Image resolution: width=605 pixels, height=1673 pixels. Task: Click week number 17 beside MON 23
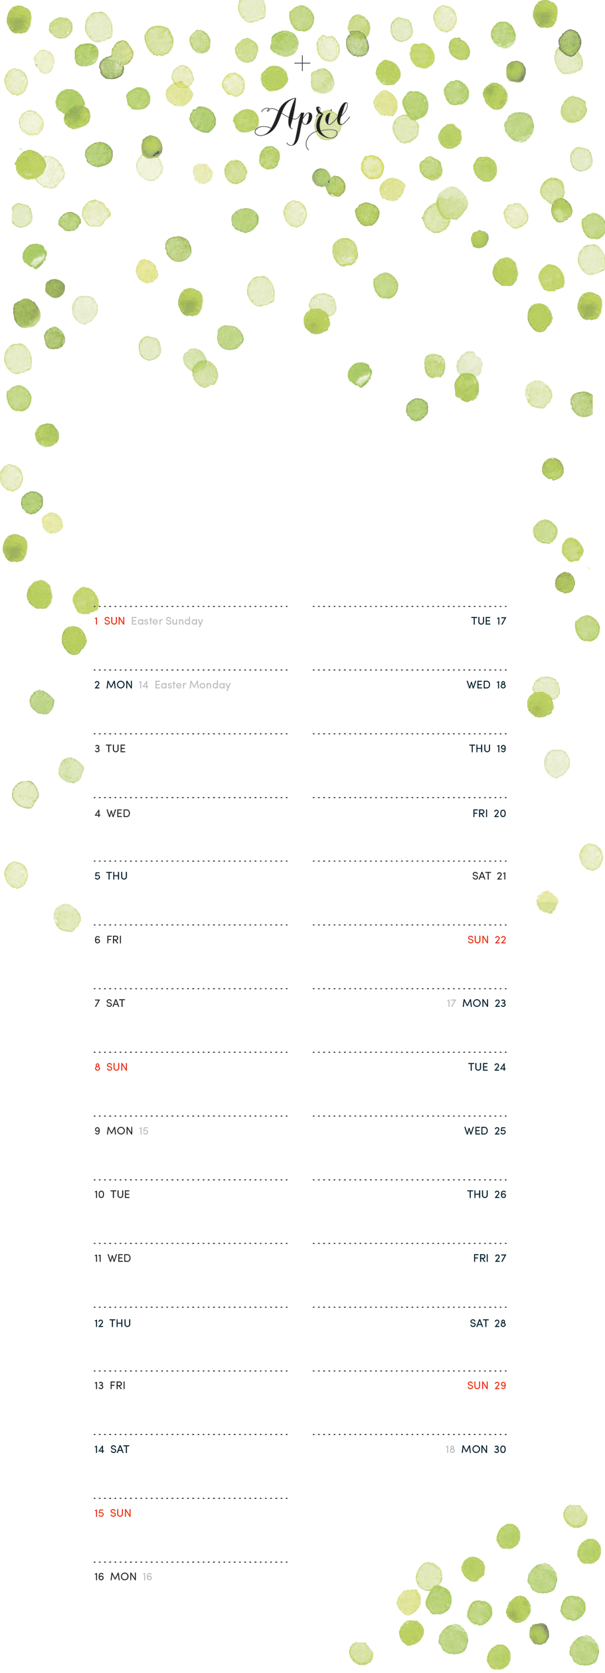[x=451, y=1004]
